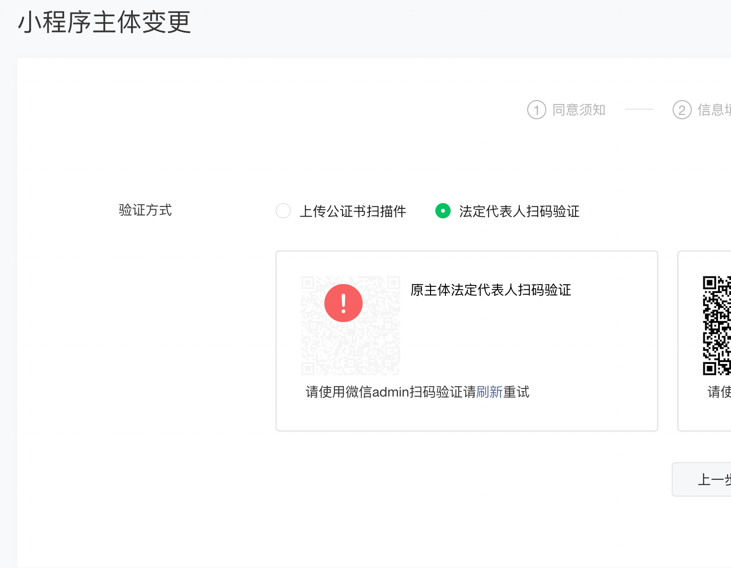The width and height of the screenshot is (731, 568).
Task: Click the expired QR code image
Action: pyautogui.click(x=351, y=325)
